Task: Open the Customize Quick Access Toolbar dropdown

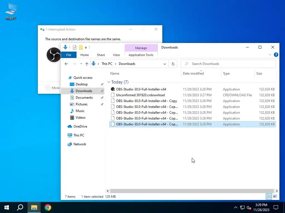Action: click(x=86, y=48)
